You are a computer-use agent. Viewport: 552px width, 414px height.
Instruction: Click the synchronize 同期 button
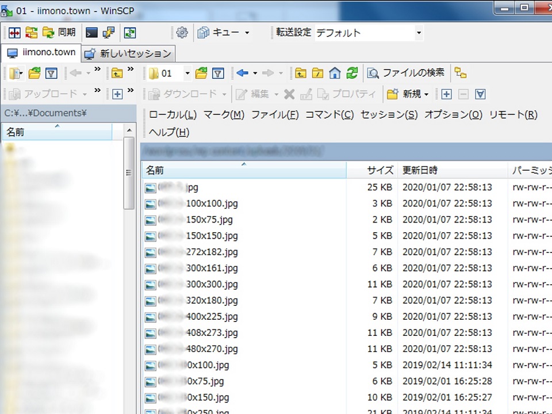[x=59, y=33]
